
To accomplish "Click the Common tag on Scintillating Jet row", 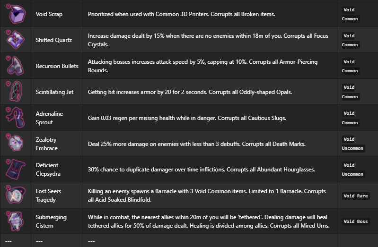I will point(350,97).
